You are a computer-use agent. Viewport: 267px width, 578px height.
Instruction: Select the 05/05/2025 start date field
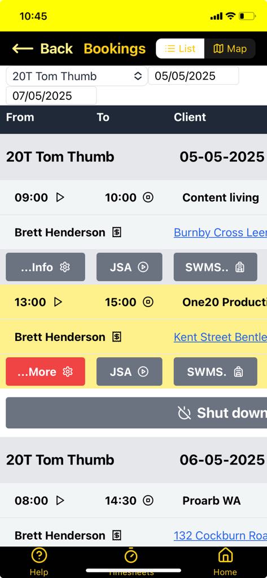pos(194,76)
